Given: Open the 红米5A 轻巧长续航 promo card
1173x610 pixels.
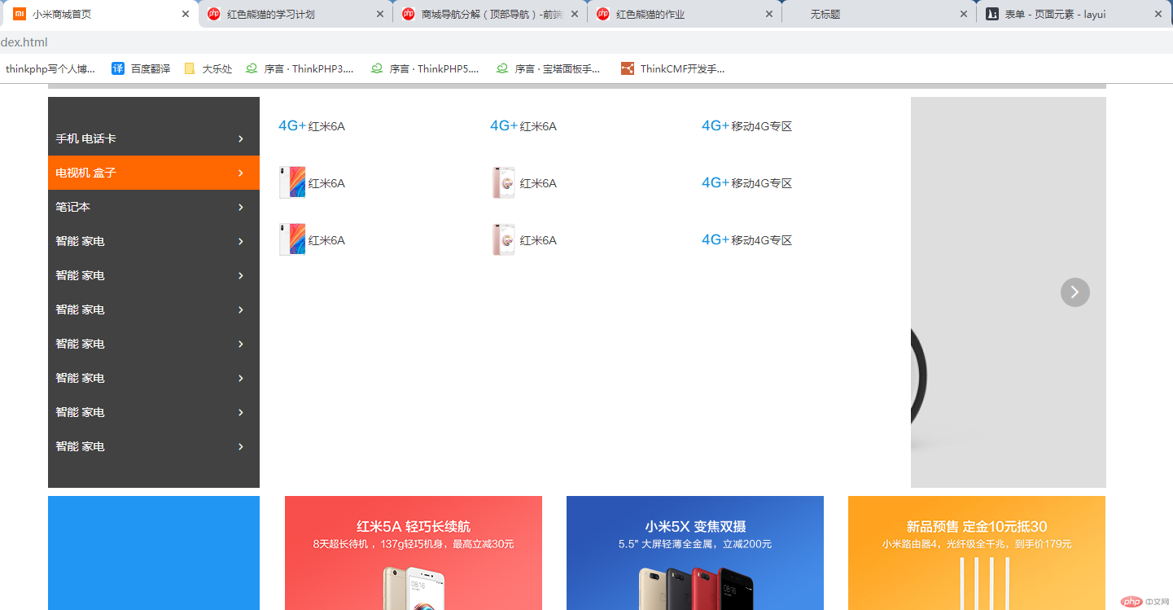Looking at the screenshot, I should click(414, 553).
